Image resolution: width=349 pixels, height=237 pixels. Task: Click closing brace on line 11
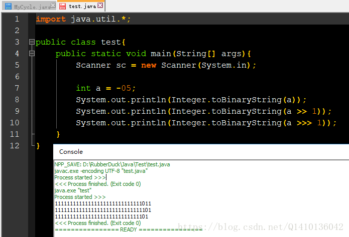(x=58, y=134)
